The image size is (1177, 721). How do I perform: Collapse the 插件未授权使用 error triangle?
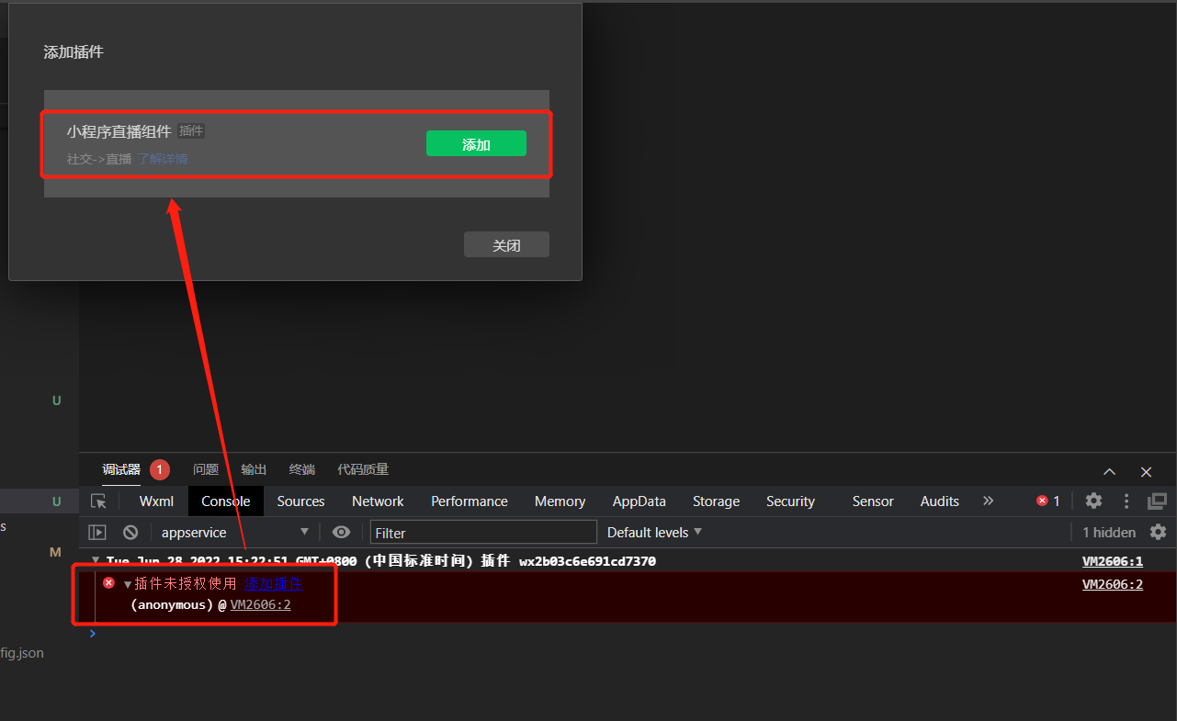(x=128, y=584)
